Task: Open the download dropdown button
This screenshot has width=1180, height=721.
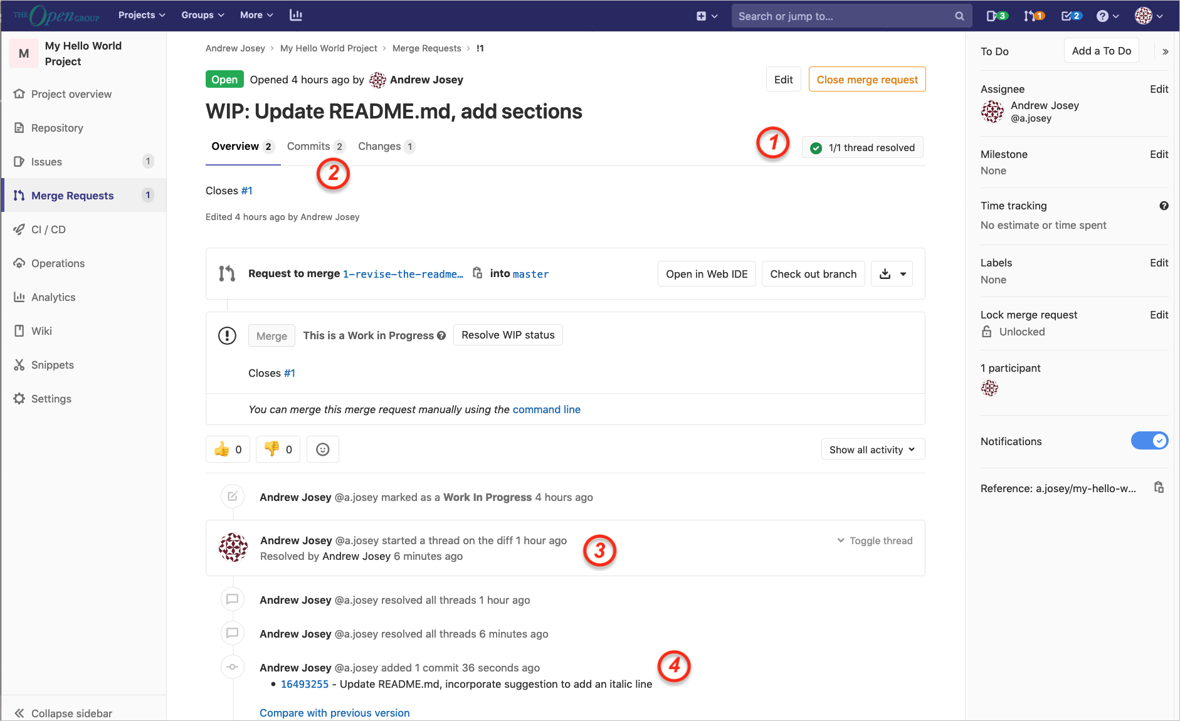Action: click(x=892, y=274)
